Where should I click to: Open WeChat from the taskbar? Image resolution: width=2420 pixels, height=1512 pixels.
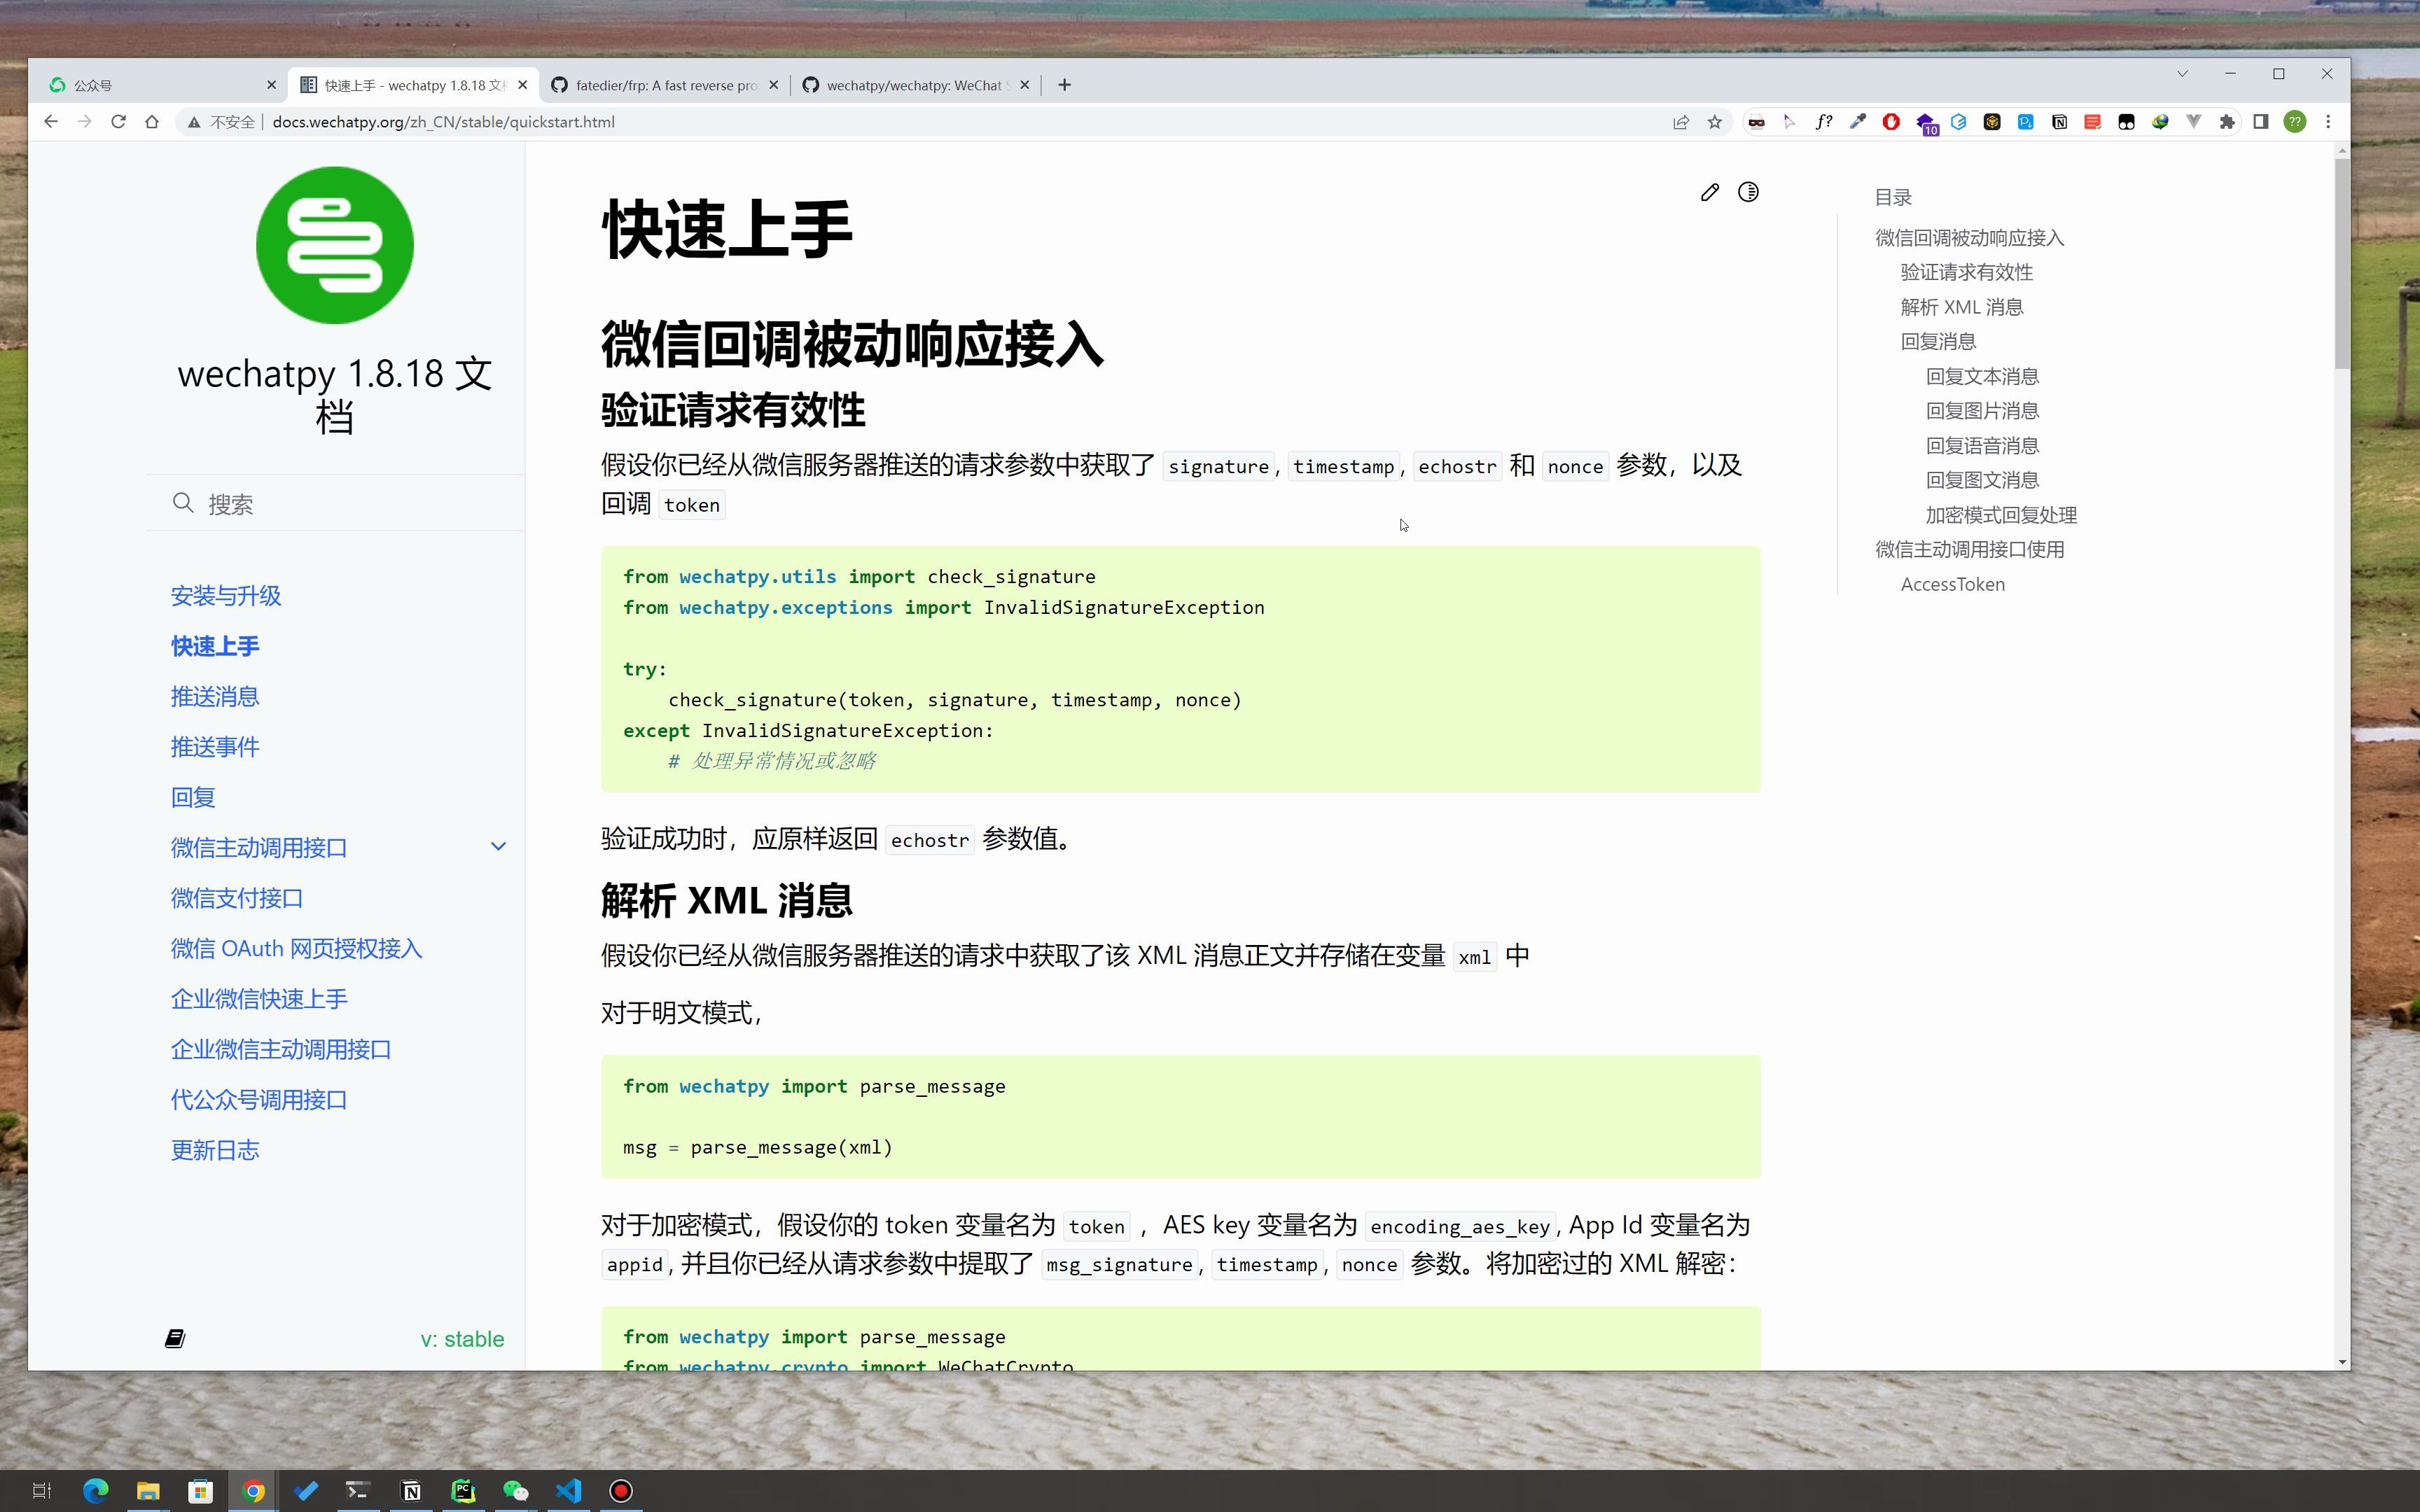516,1491
